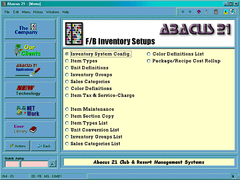Click the Back button in sidebar
The height and width of the screenshot is (180, 240).
[x=43, y=146]
